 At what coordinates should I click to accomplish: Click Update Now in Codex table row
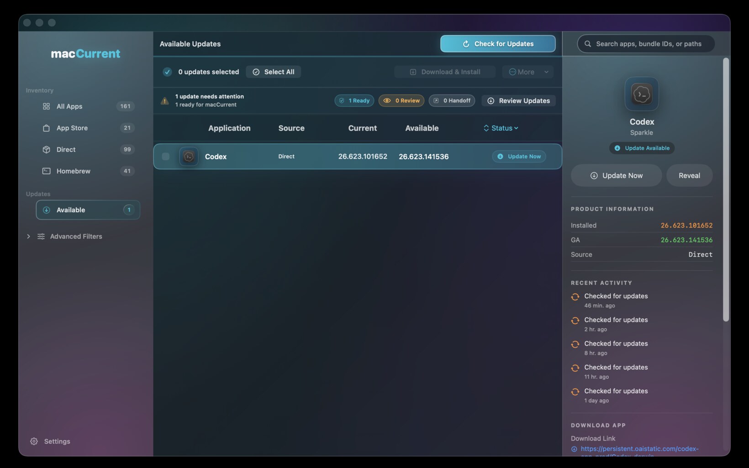point(519,157)
